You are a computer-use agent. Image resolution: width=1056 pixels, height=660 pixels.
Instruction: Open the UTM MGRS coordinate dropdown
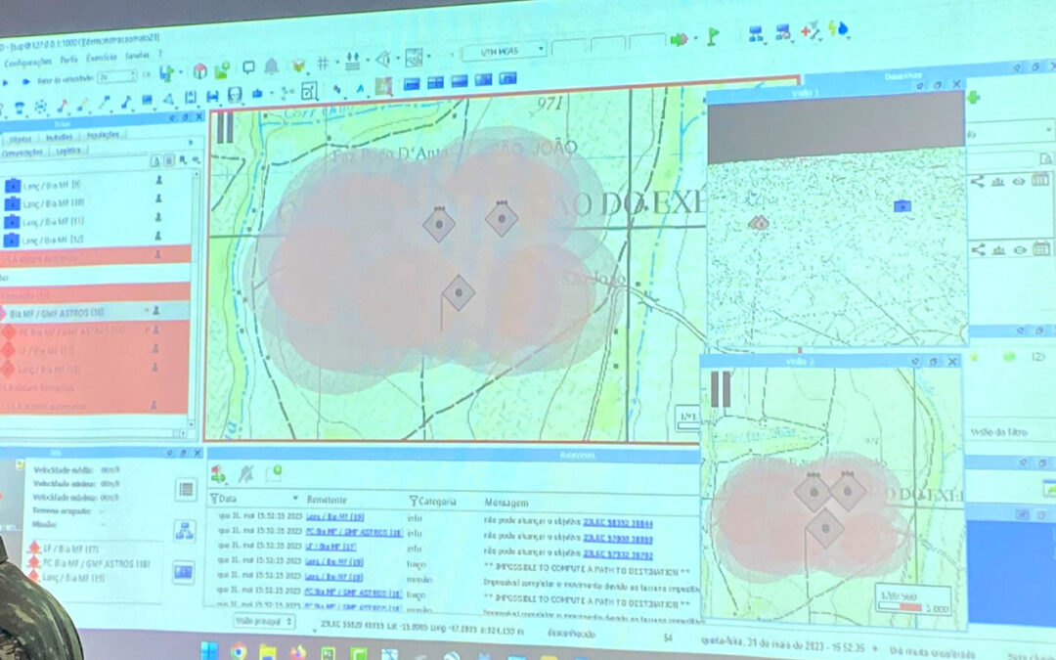[x=504, y=51]
